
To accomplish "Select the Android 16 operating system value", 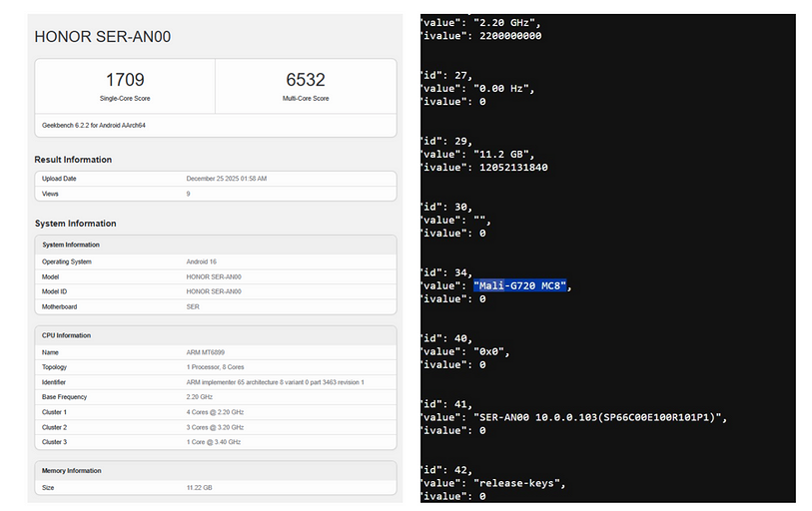I will (x=204, y=261).
